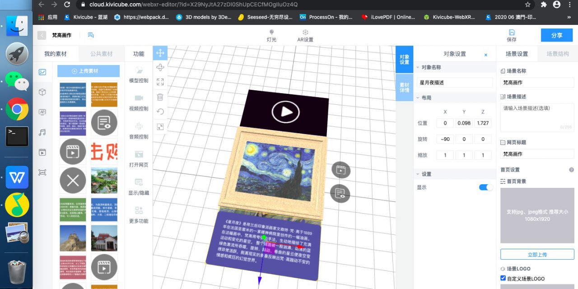This screenshot has height=289, width=578.
Task: Play the video in canvas
Action: (x=285, y=112)
